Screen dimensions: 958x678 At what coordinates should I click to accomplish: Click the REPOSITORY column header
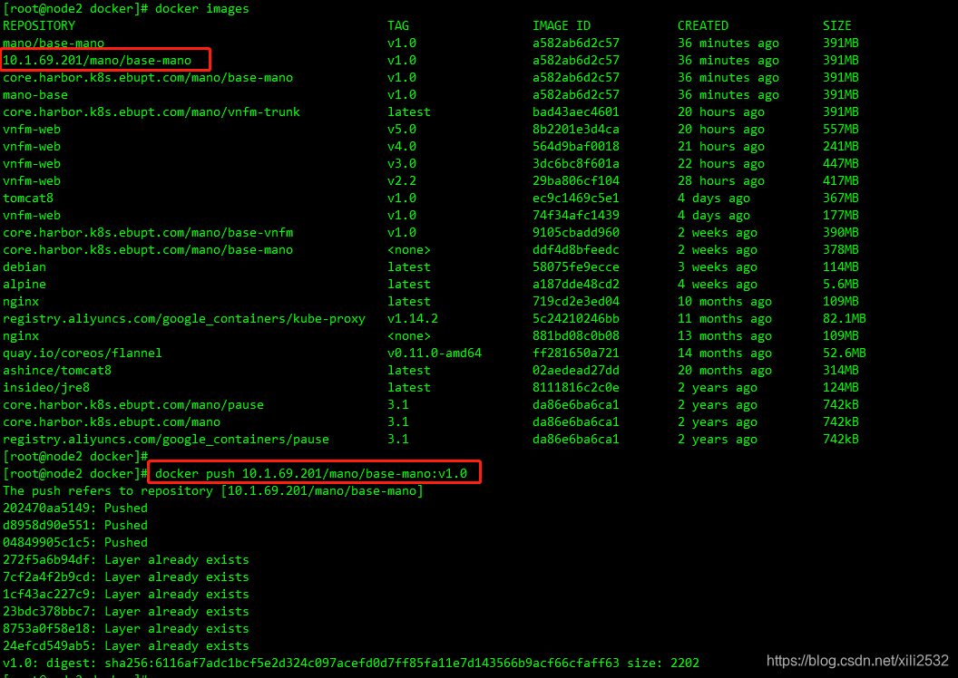tap(39, 25)
